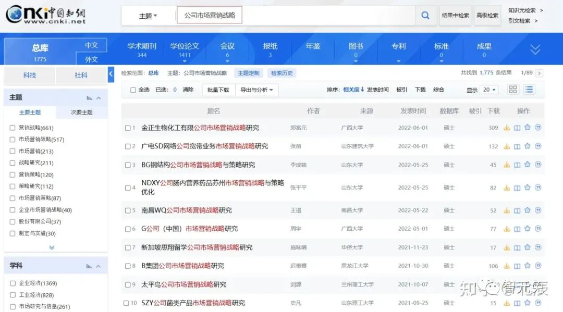The image size is (563, 312).
Task: Check the 市场营销(213) topic filter
Action: click(x=13, y=152)
